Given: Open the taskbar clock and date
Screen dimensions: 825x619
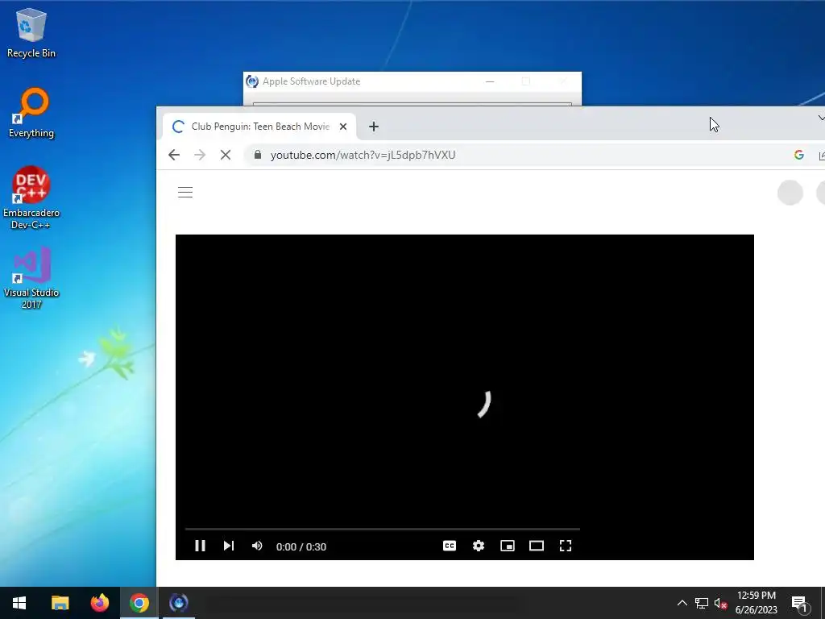Looking at the screenshot, I should pyautogui.click(x=756, y=603).
